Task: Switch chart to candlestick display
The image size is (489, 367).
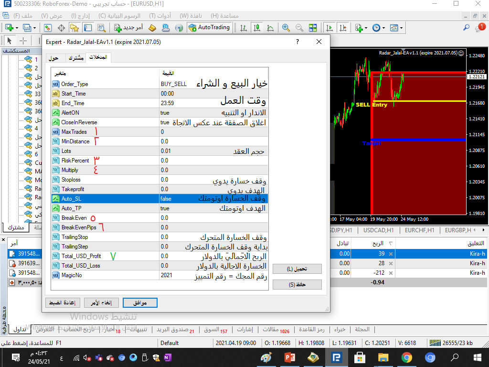Action: click(257, 28)
